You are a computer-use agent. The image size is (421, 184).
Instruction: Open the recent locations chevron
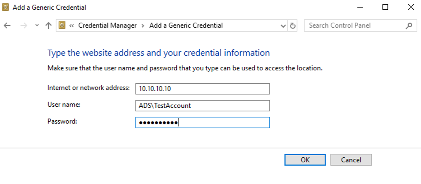pos(37,26)
